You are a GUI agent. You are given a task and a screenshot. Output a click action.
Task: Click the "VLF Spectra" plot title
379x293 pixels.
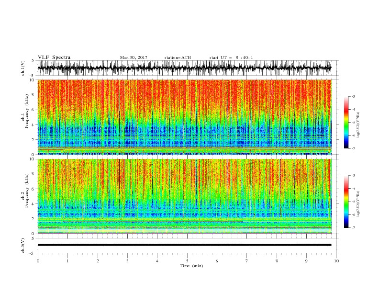point(54,57)
